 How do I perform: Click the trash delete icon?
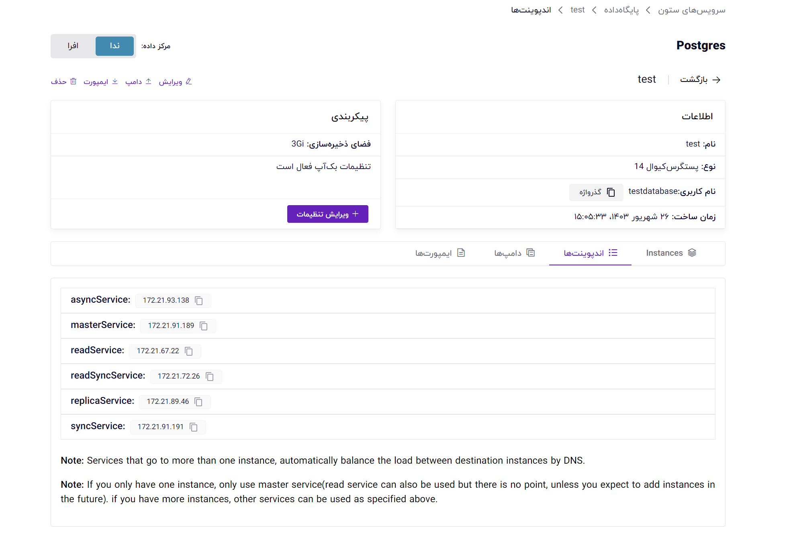click(73, 81)
